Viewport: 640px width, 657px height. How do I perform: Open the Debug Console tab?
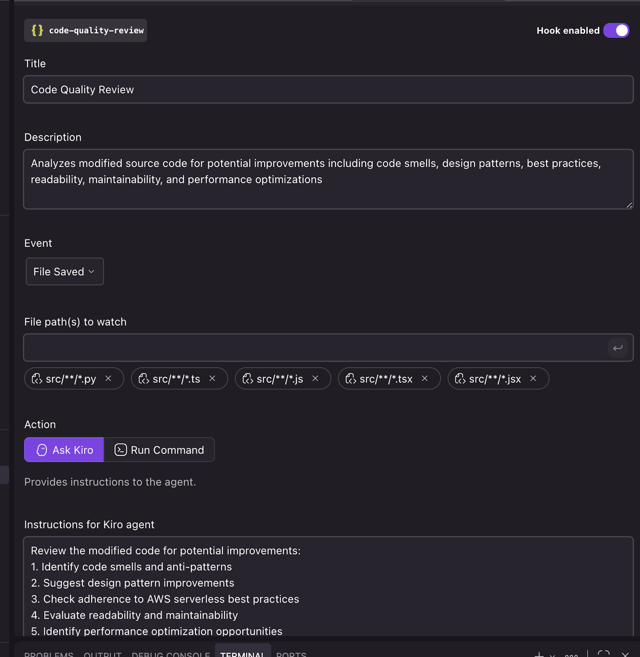click(171, 654)
